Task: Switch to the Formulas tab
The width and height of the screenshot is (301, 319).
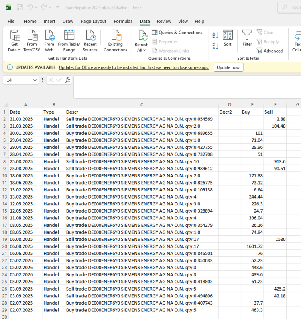Action: coord(123,21)
